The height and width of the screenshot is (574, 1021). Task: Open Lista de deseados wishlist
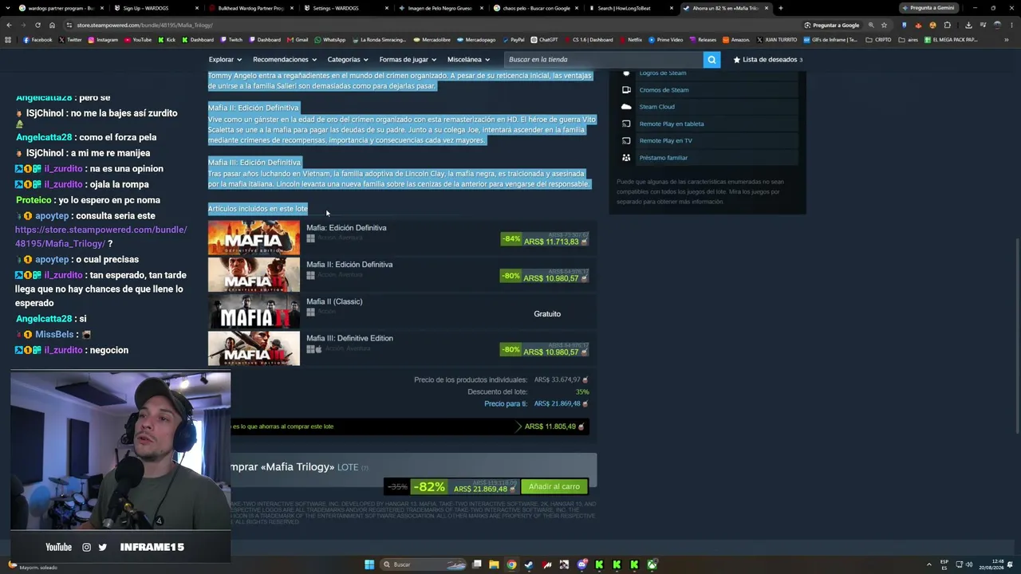[x=767, y=59]
